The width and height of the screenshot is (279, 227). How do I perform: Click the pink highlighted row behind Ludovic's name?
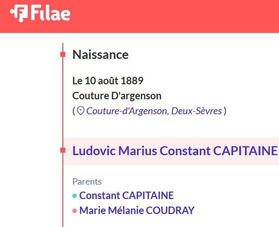point(171,151)
